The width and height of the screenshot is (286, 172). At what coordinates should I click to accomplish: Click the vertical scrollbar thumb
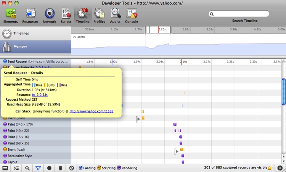[284, 92]
